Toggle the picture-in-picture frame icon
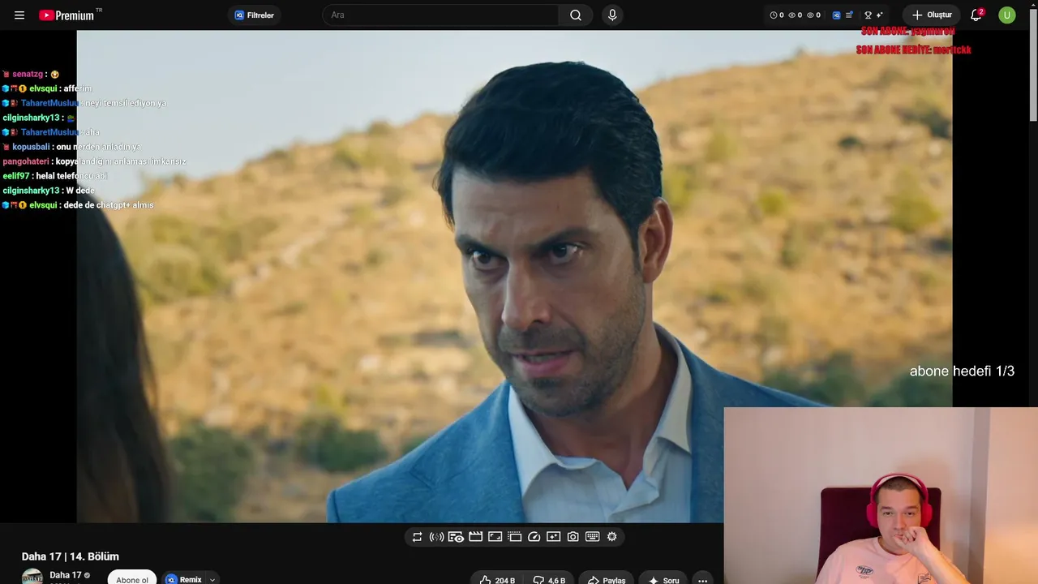The height and width of the screenshot is (584, 1038). point(495,537)
